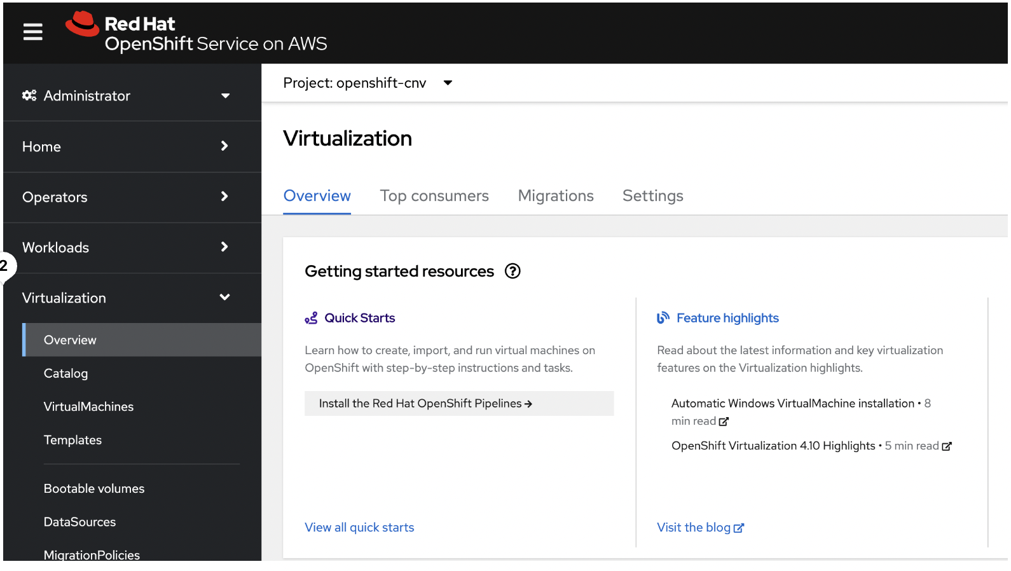Open the hamburger navigation menu
Viewport: 1011px width, 571px height.
point(33,32)
